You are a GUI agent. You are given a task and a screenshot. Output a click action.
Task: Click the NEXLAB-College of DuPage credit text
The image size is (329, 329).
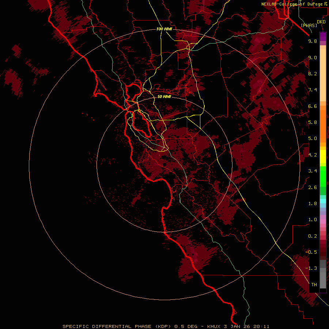coord(292,4)
